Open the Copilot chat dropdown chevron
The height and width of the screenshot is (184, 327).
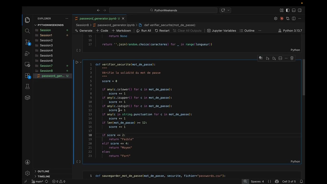pyautogui.click(x=228, y=10)
